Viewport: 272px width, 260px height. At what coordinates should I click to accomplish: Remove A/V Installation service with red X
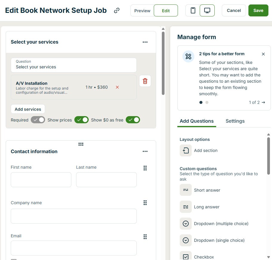[117, 87]
